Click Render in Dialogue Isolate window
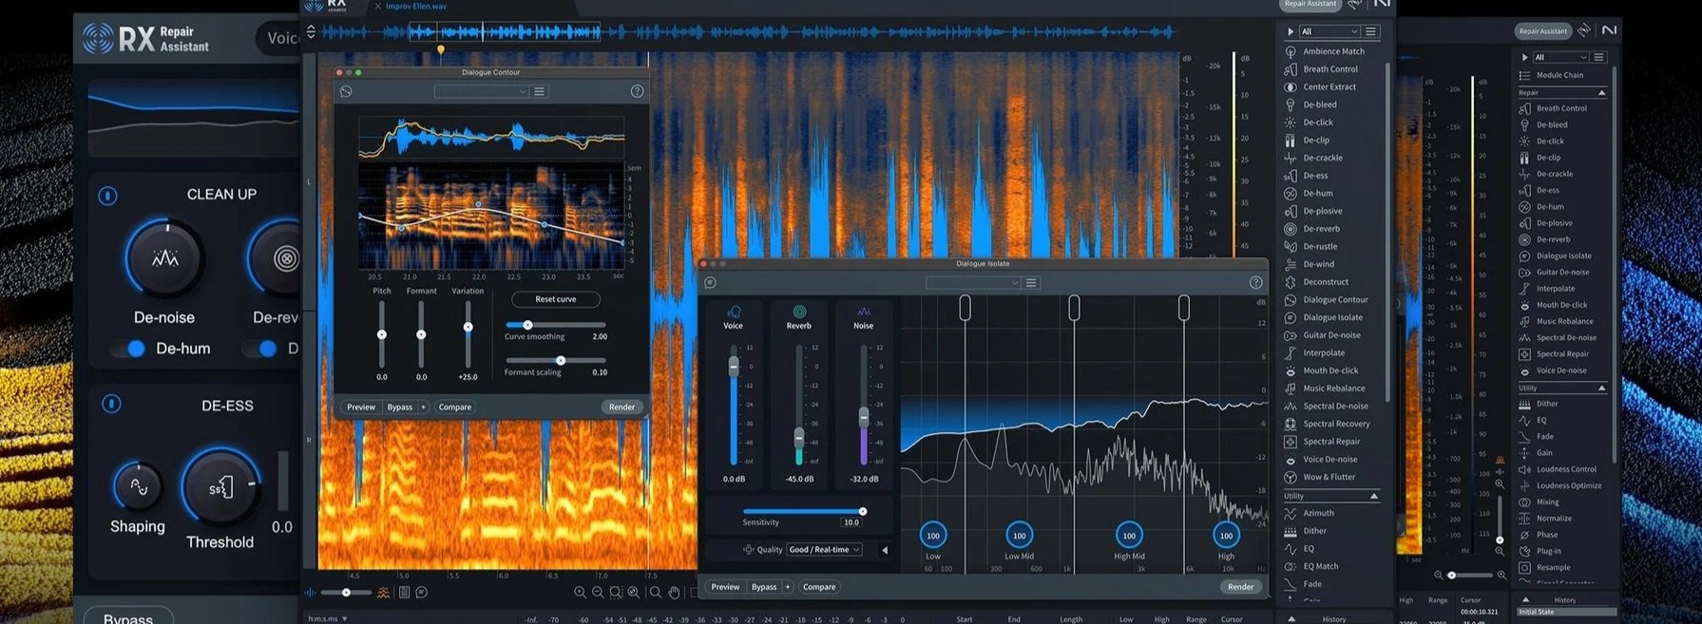Screen dimensions: 1702x624 (x=1240, y=587)
